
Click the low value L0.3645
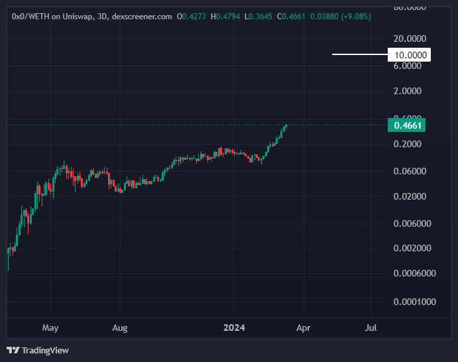[258, 17]
